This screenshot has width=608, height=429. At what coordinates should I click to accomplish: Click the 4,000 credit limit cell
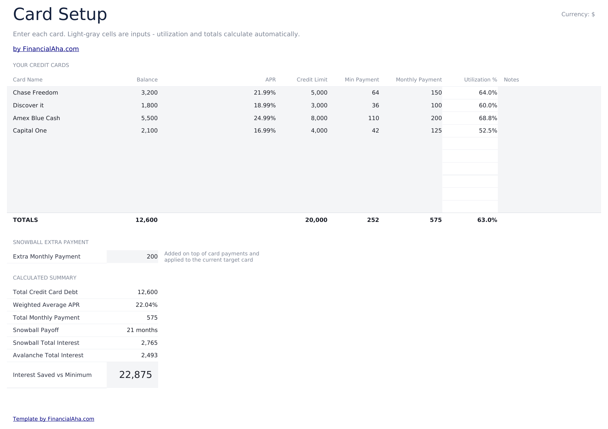point(302,131)
